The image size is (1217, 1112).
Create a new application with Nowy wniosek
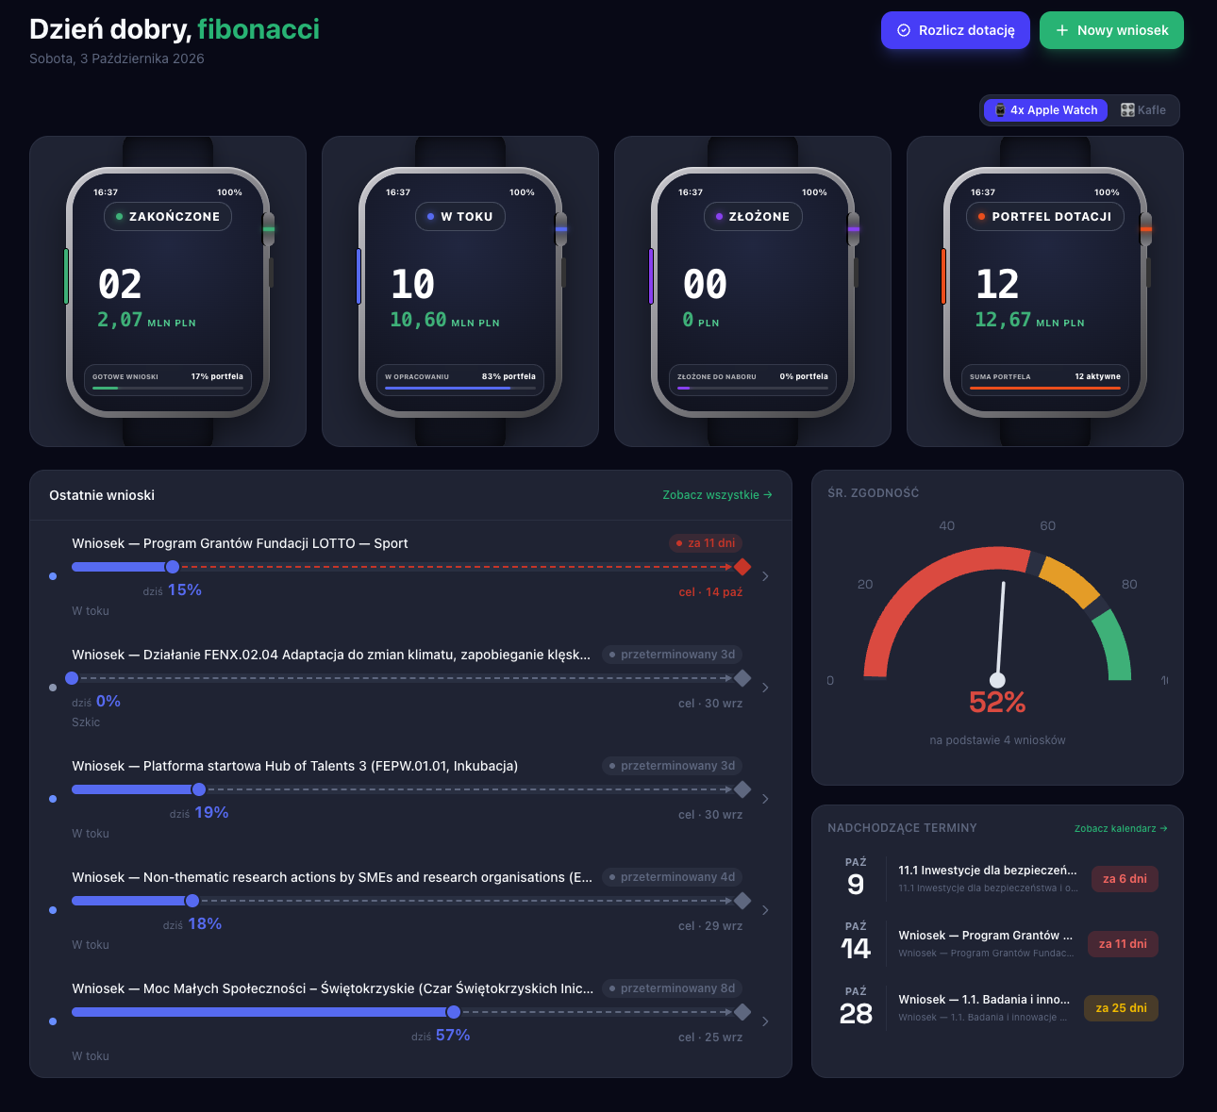[1111, 30]
